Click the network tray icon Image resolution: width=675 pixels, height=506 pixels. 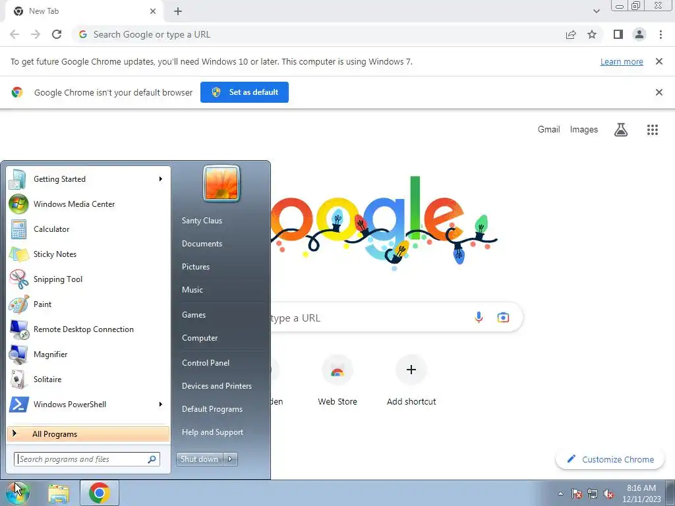[x=593, y=494]
